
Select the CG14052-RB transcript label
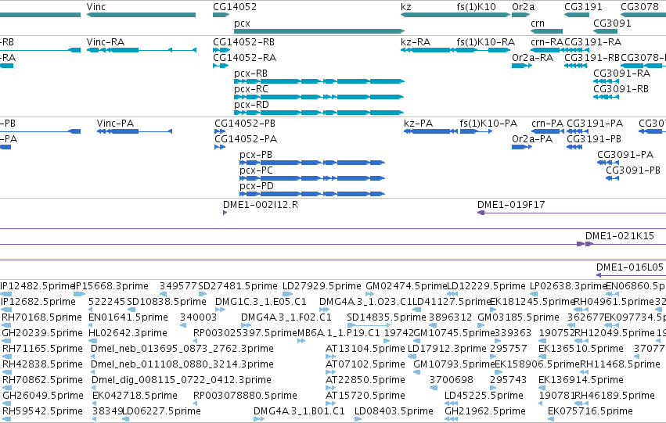pyautogui.click(x=244, y=41)
